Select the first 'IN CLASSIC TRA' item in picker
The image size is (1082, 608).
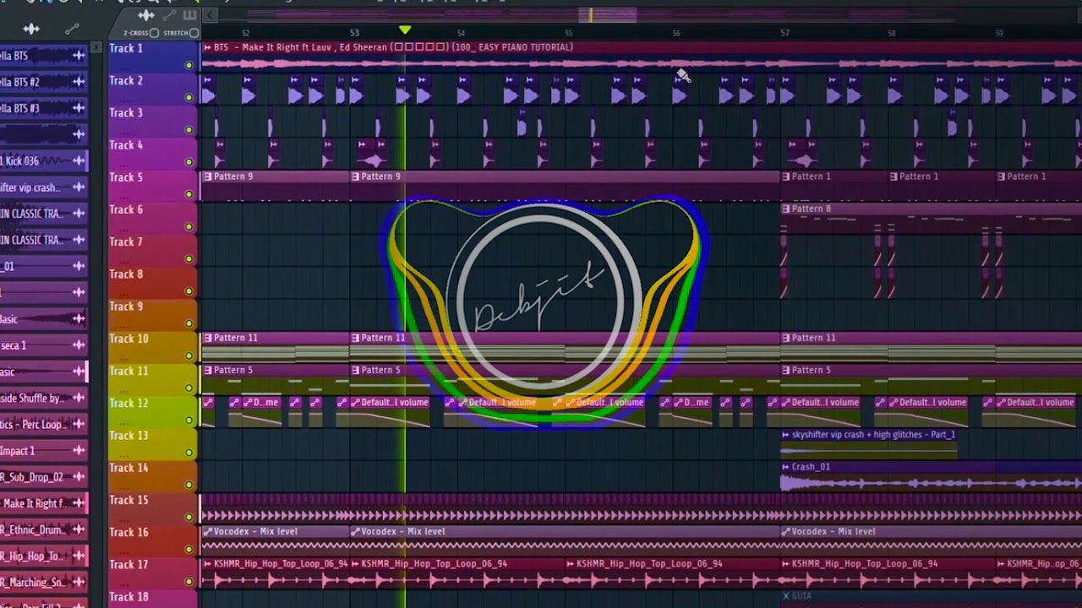click(44, 214)
